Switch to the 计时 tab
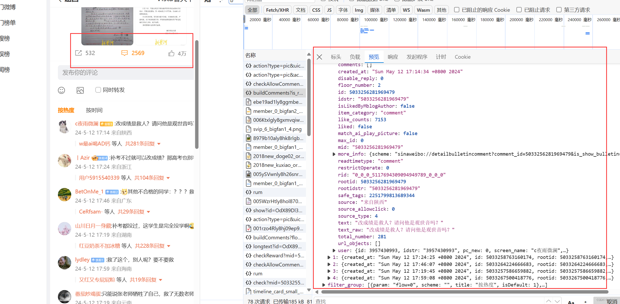The image size is (620, 304). pos(441,57)
